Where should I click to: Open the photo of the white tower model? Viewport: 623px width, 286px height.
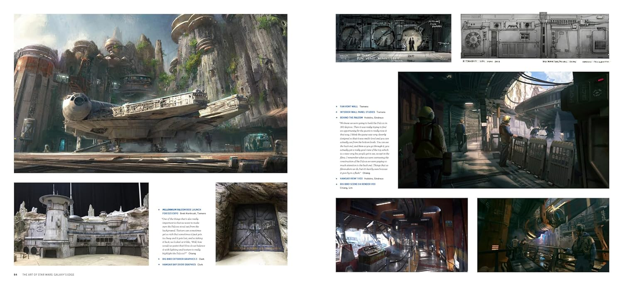(x=81, y=224)
